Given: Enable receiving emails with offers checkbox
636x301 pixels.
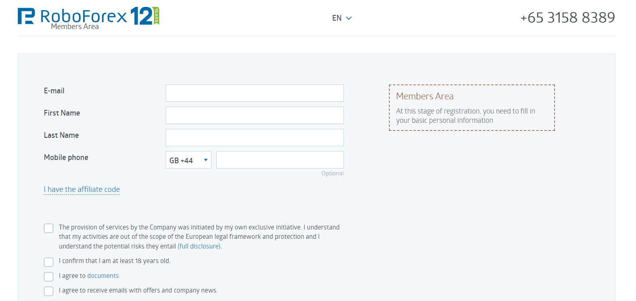Looking at the screenshot, I should click(x=49, y=291).
